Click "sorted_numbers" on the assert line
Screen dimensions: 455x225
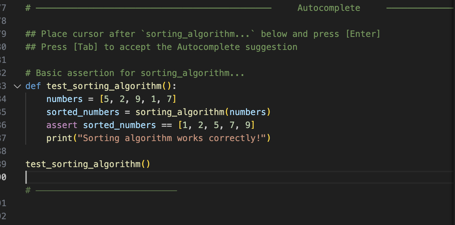point(120,125)
